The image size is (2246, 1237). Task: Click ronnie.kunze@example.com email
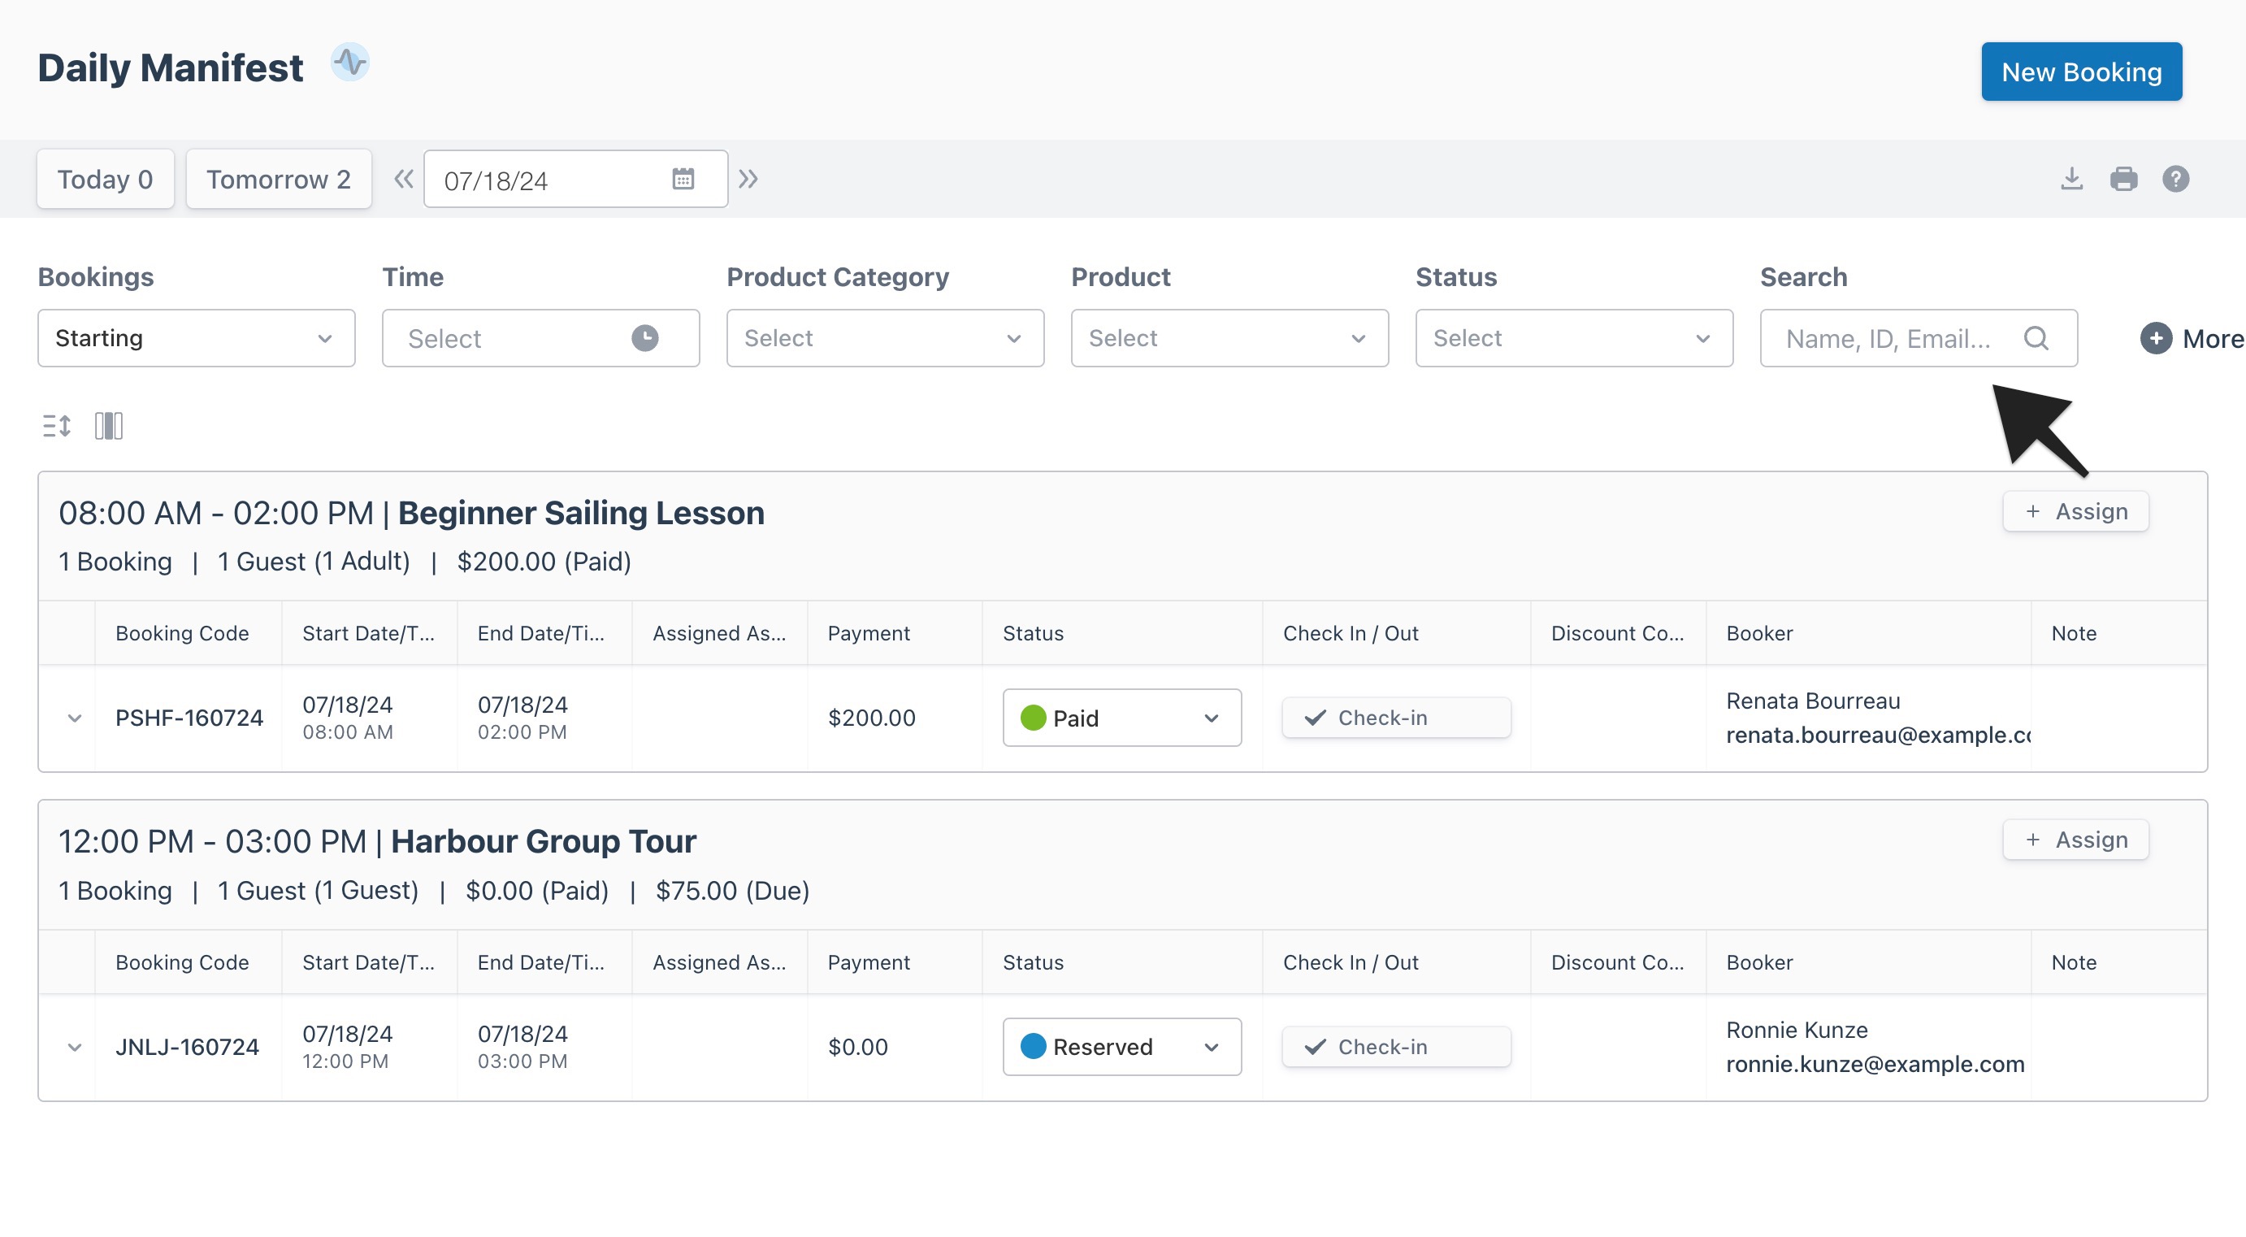(x=1875, y=1064)
